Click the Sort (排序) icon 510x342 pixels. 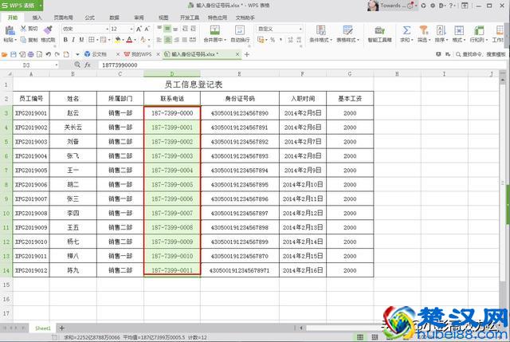pyautogui.click(x=441, y=30)
